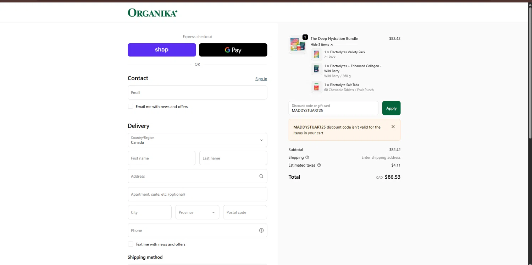
Task: Click the Estimated taxes $4.11 value
Action: (396, 165)
